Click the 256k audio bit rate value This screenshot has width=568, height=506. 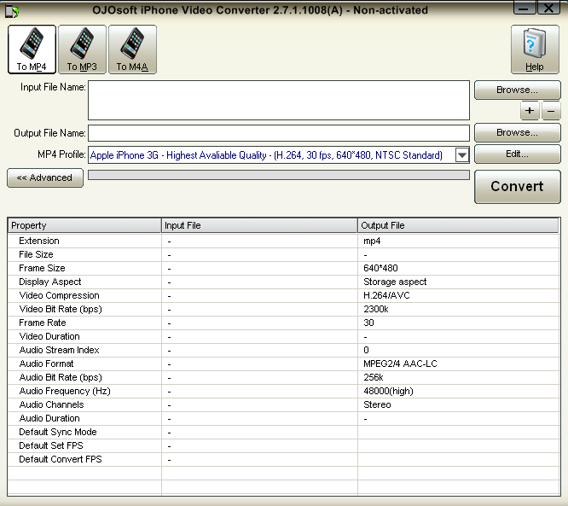(374, 378)
